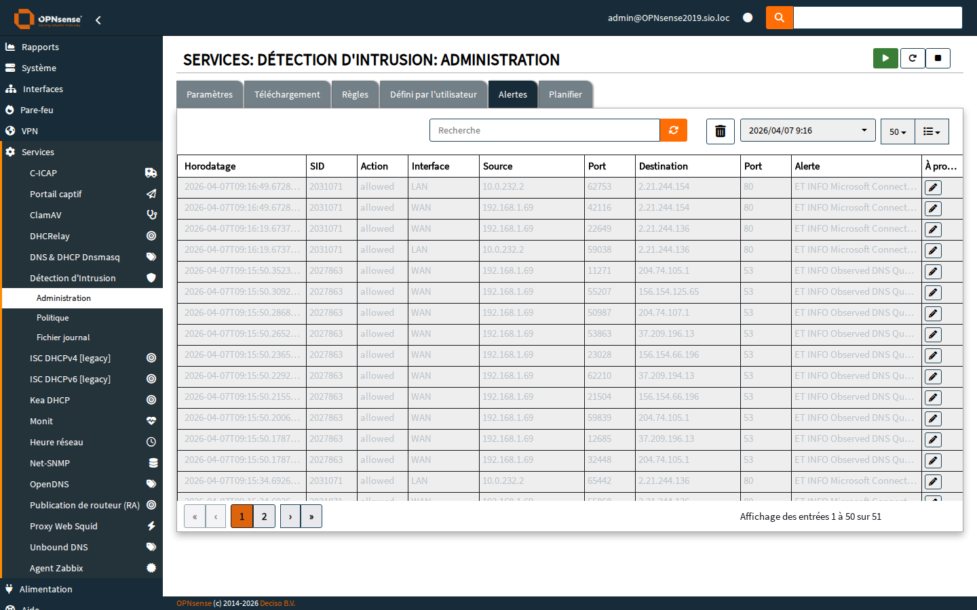Edit alert for source port 59038 row
Image resolution: width=977 pixels, height=610 pixels.
tap(933, 251)
